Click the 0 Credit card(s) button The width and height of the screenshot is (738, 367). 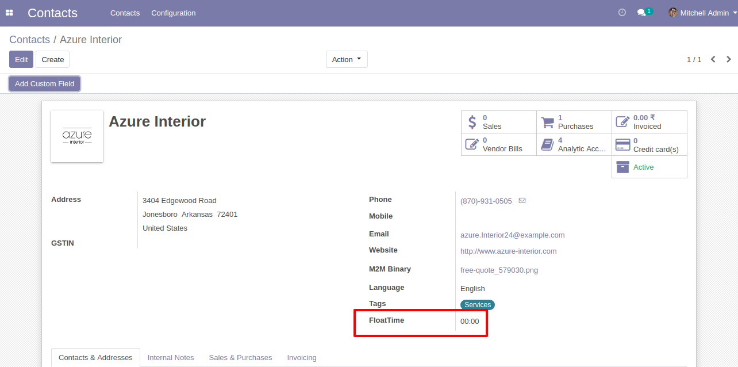coord(649,144)
